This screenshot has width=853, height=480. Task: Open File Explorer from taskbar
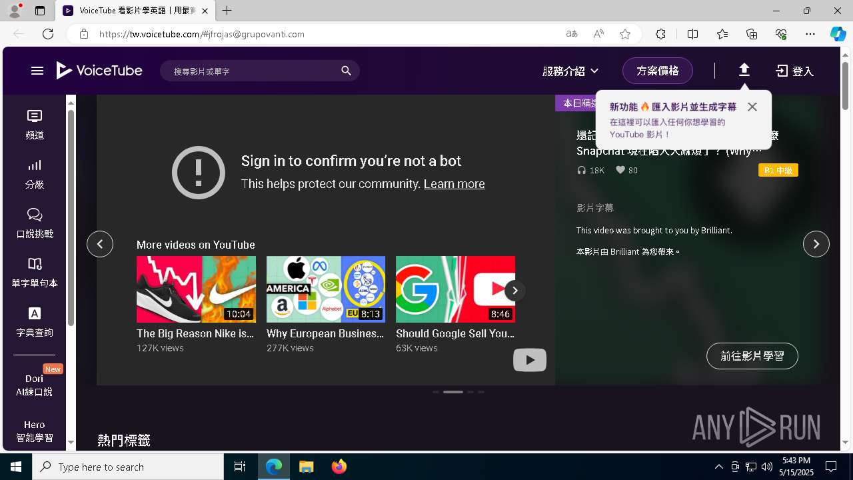pos(306,467)
